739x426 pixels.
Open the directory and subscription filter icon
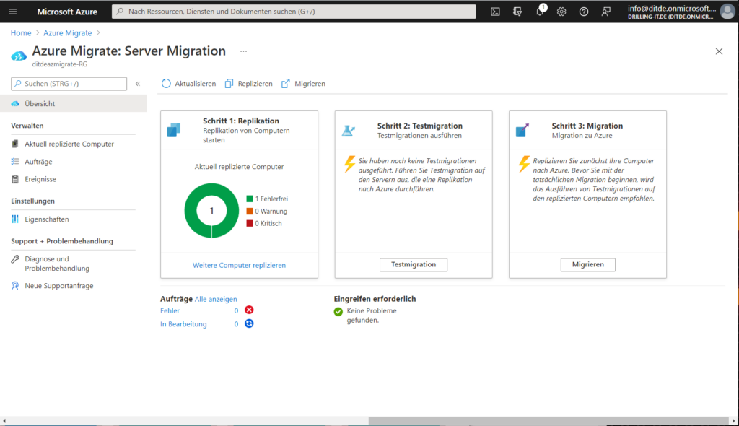click(517, 12)
